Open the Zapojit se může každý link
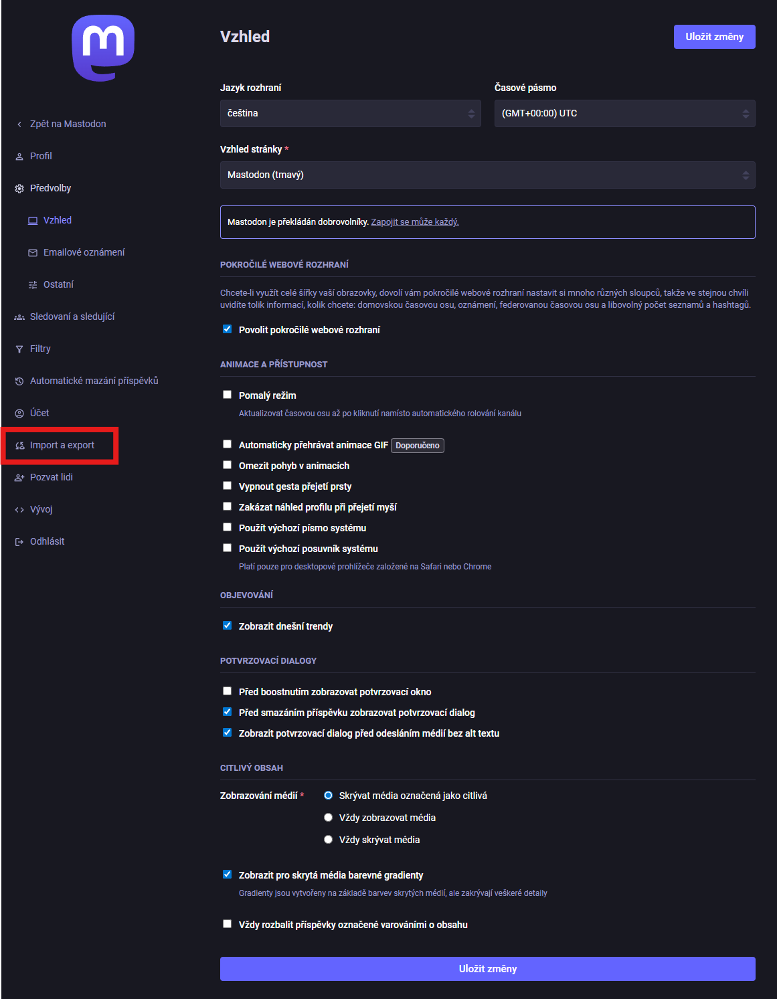The image size is (777, 999). point(415,222)
